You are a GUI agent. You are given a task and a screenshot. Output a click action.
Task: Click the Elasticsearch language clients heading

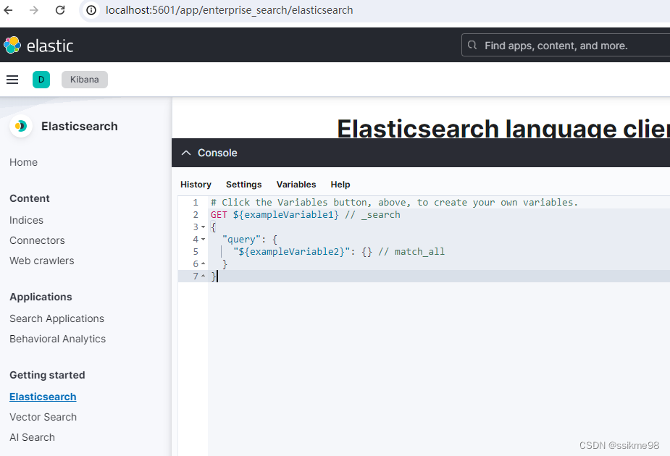[x=503, y=129]
